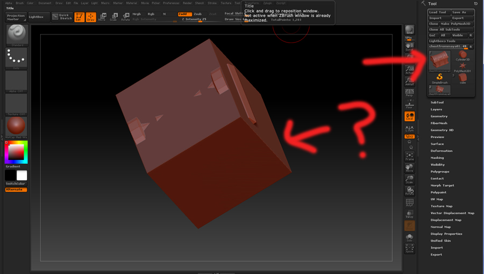Image resolution: width=484 pixels, height=274 pixels.
Task: Select the cube tool
Action: coord(462,79)
